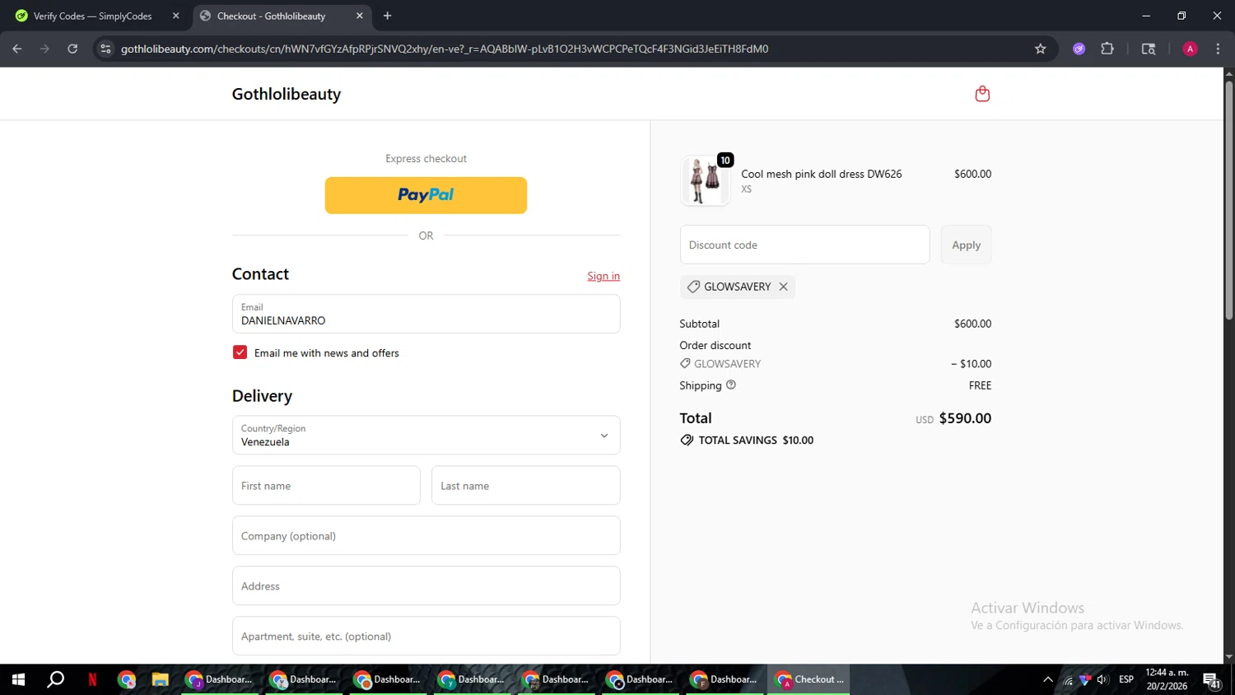
Task: Open the Windows Start menu
Action: click(18, 679)
